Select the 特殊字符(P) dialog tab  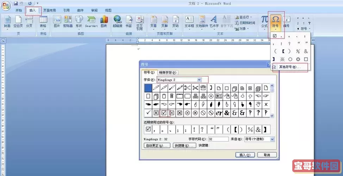click(168, 73)
